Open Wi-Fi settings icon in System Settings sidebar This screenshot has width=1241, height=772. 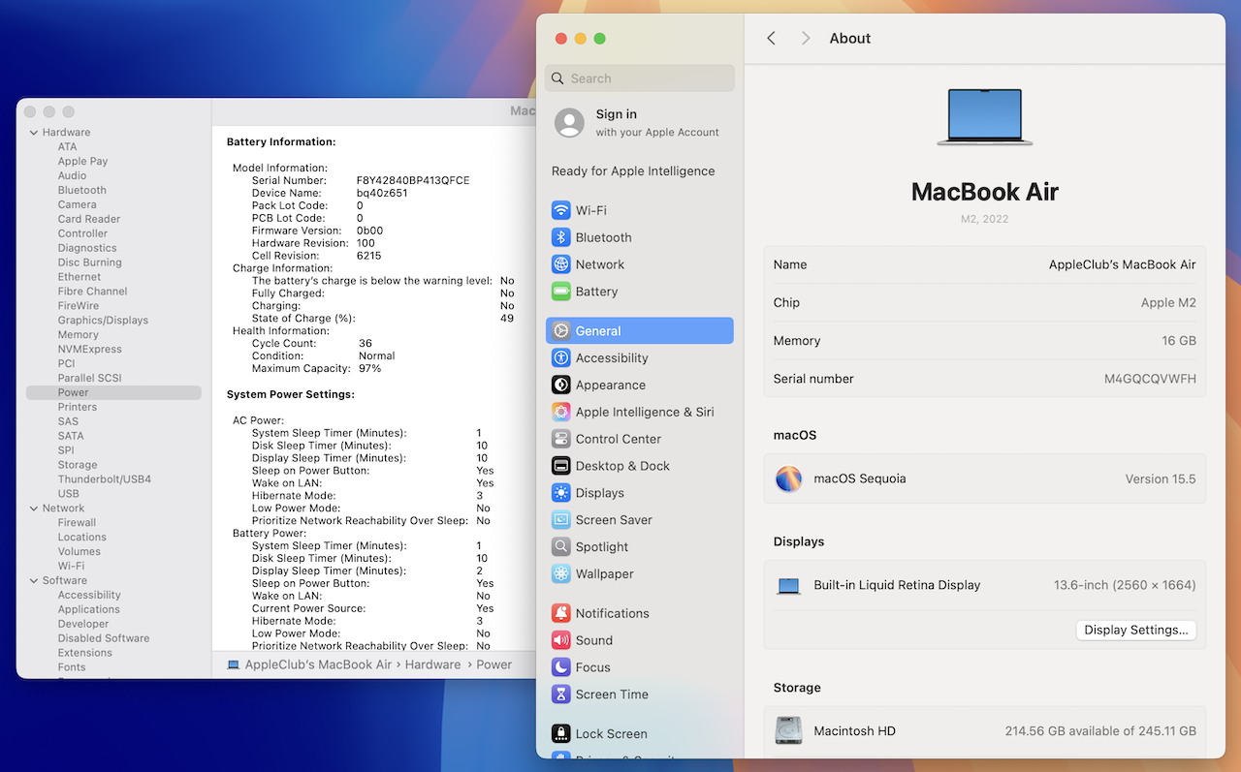pos(560,210)
